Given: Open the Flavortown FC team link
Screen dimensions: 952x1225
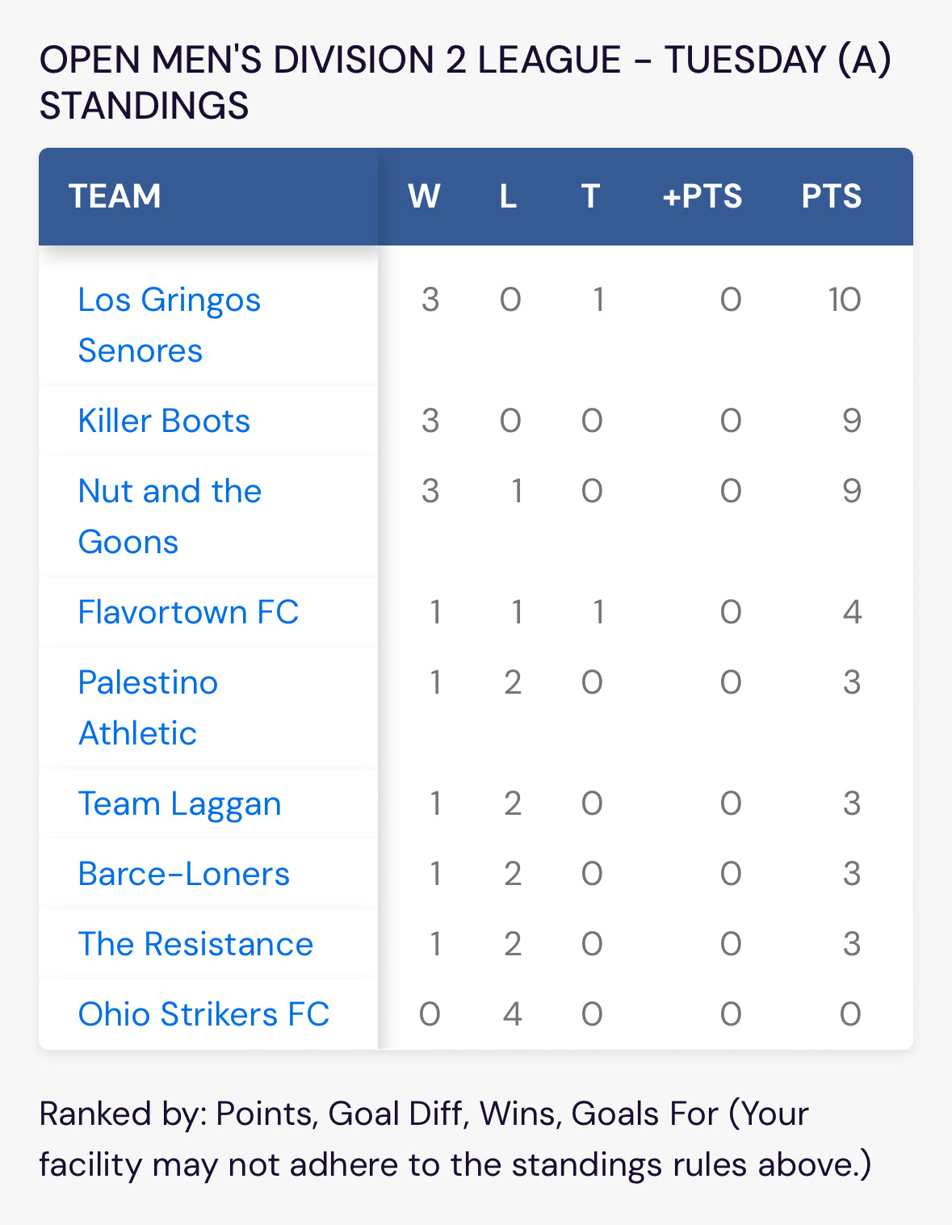Looking at the screenshot, I should click(188, 612).
